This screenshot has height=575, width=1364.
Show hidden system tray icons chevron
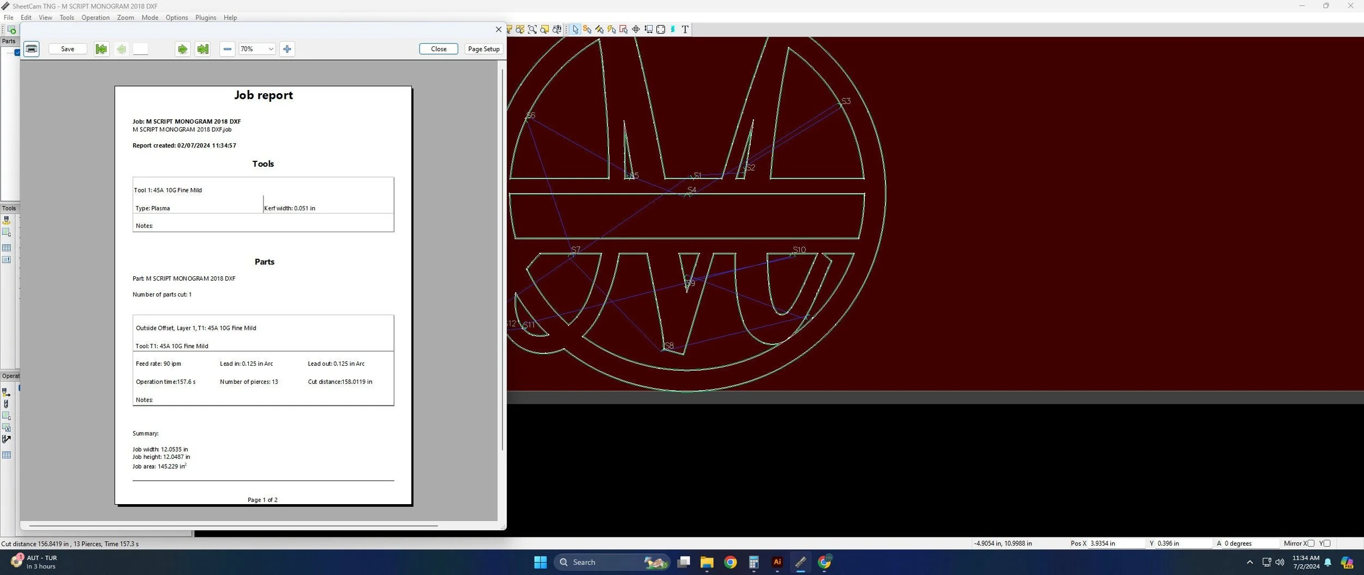(1250, 562)
